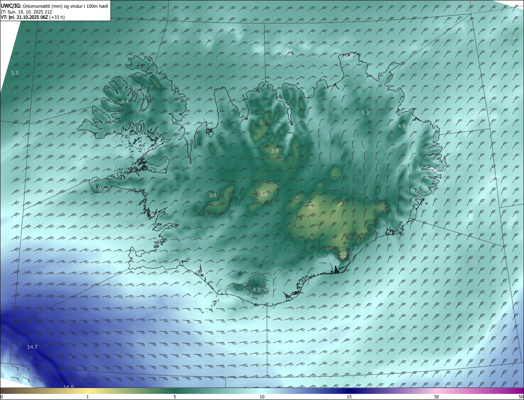
Task: Click the 3.9 label beside the 3.0 label
Action: [x=212, y=196]
